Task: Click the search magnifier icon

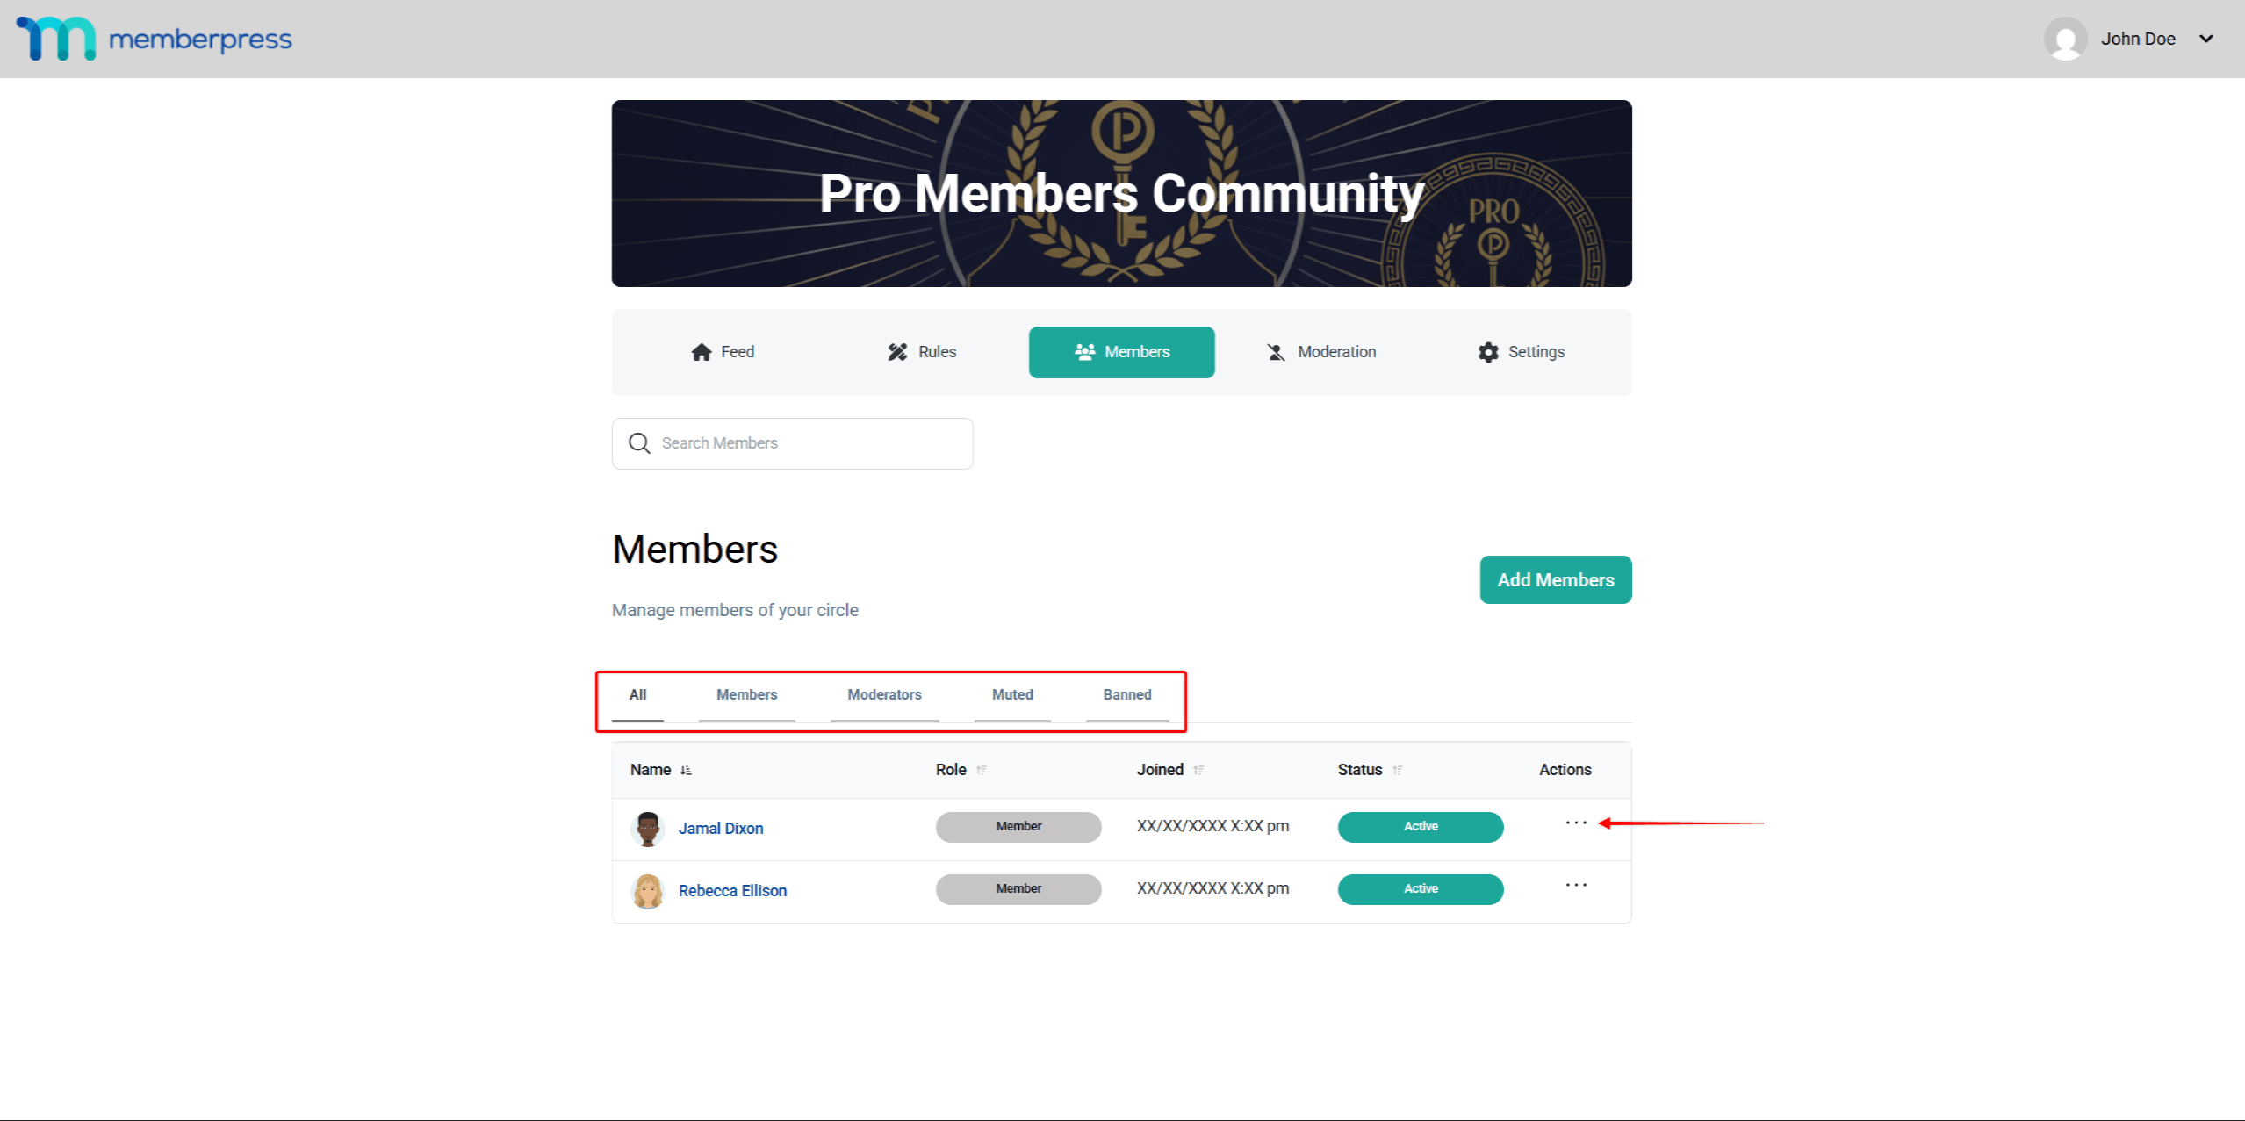Action: coord(639,443)
